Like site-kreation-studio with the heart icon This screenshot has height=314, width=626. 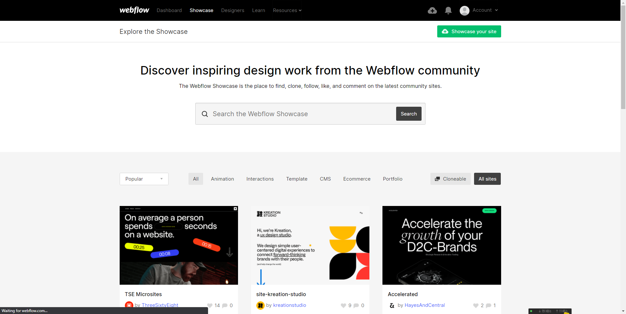coord(343,306)
